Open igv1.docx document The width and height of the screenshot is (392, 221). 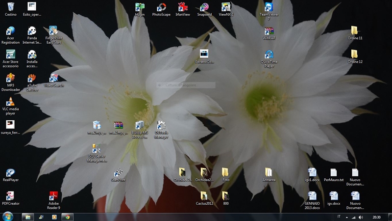(312, 175)
